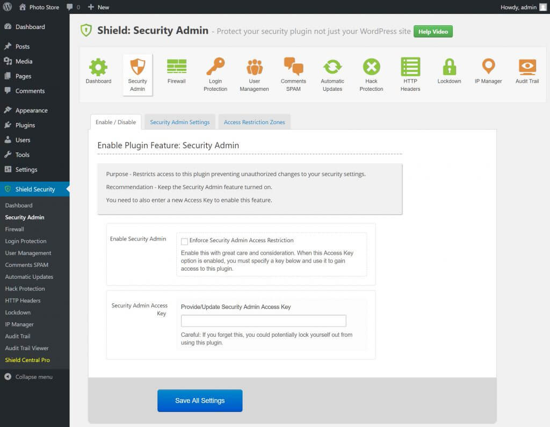Open Audit Trail submenu link
Image resolution: width=550 pixels, height=427 pixels.
[x=18, y=336]
